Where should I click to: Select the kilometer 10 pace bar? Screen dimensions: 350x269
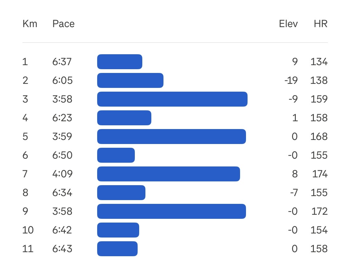click(118, 230)
